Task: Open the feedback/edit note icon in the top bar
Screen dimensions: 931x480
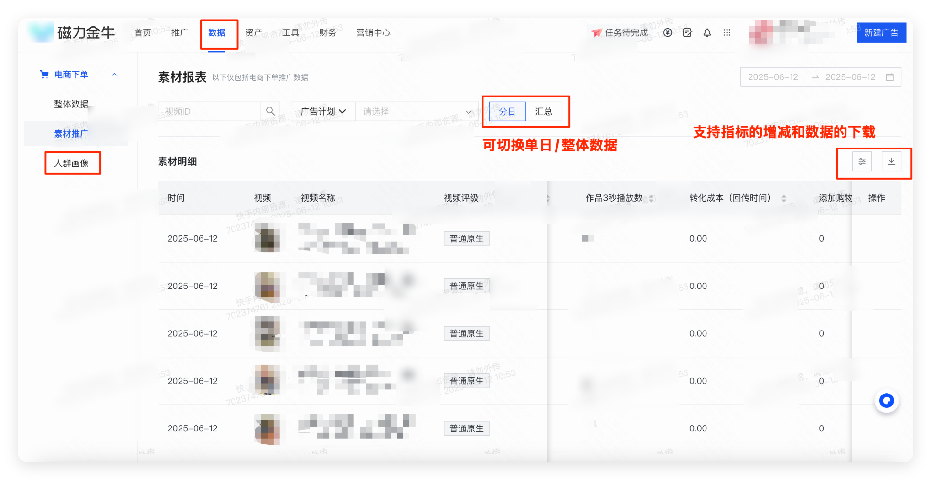Action: [687, 32]
